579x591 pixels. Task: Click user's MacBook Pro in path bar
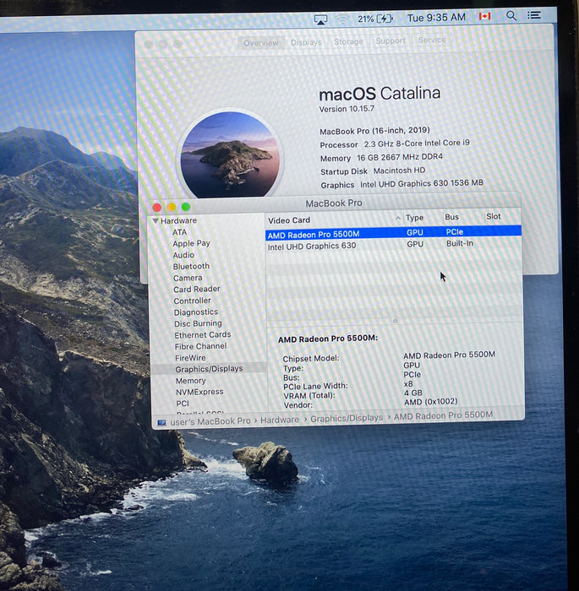(210, 421)
